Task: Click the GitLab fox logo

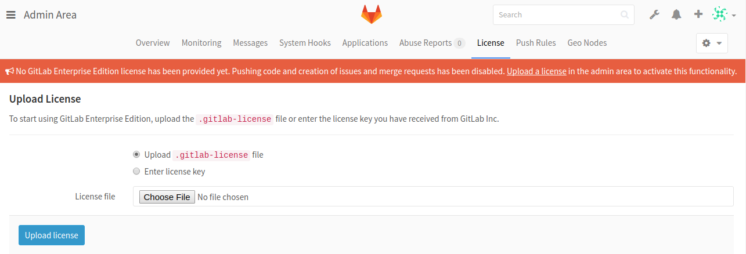Action: (372, 14)
